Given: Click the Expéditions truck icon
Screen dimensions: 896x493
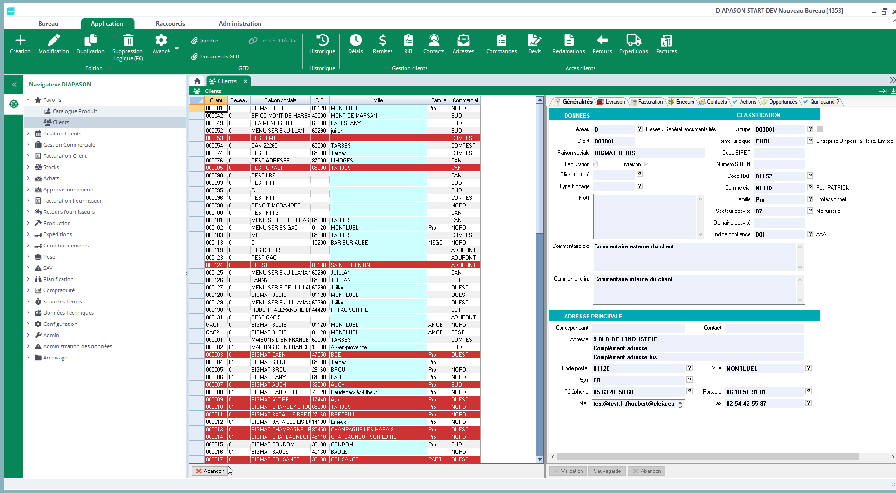Looking at the screenshot, I should [x=633, y=41].
